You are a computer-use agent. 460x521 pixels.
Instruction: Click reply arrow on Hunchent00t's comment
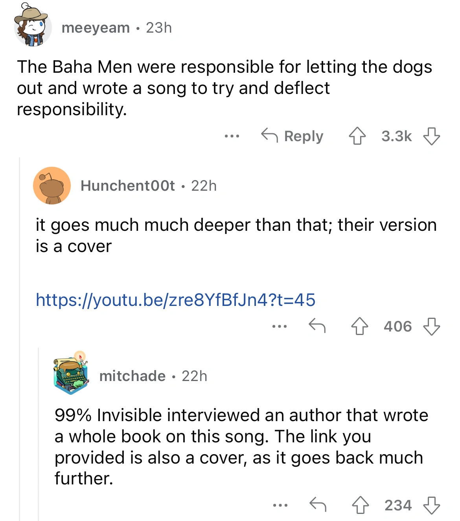(317, 326)
